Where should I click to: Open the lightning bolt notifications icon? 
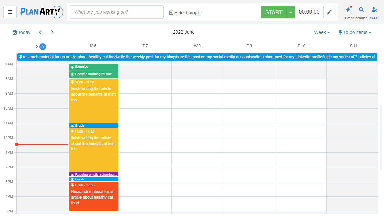tap(348, 10)
